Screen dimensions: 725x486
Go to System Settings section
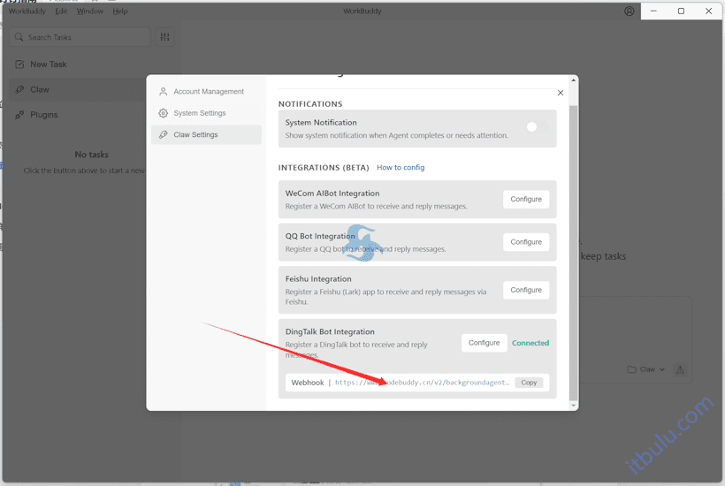[199, 113]
